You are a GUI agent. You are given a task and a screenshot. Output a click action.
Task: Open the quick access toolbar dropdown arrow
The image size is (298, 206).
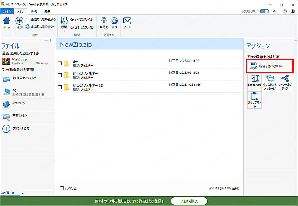[12, 4]
